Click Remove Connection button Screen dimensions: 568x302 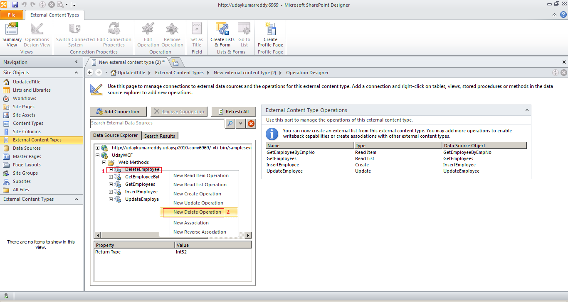(x=179, y=112)
